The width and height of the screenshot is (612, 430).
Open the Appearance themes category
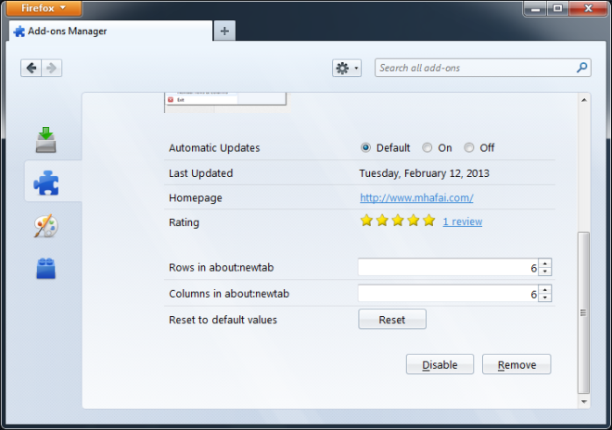46,225
